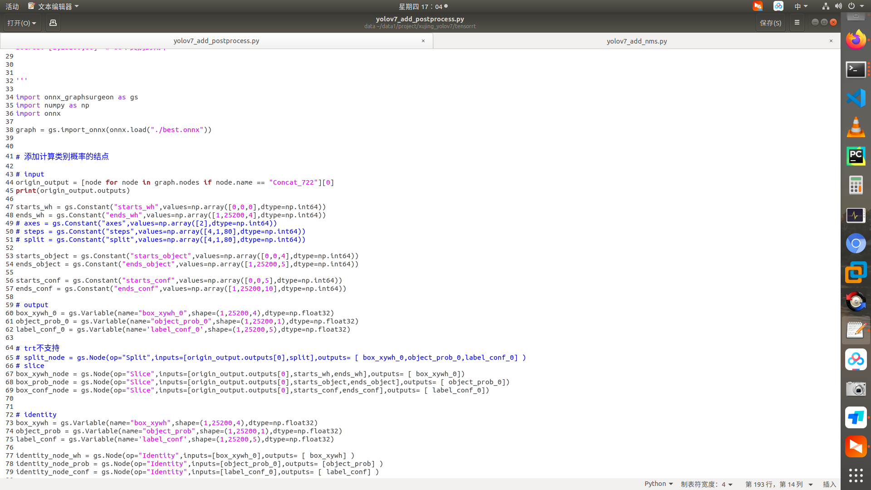The height and width of the screenshot is (490, 871).
Task: Open the hamburger menu in the title bar
Action: (x=797, y=22)
